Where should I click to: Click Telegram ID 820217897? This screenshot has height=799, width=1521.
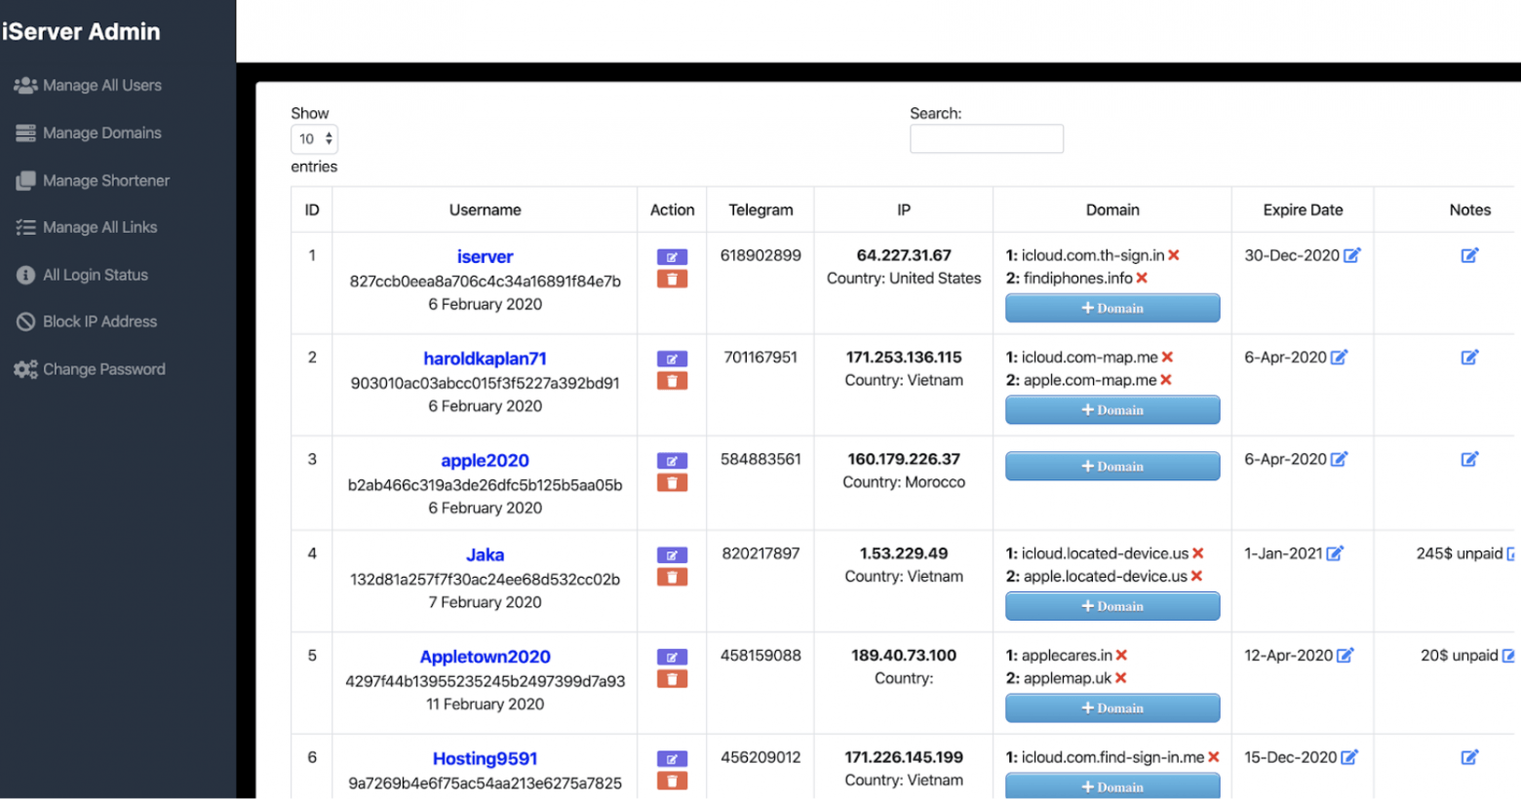(760, 553)
